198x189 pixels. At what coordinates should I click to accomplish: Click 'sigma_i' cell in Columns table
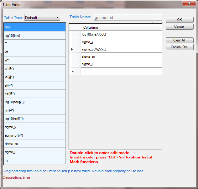121,64
